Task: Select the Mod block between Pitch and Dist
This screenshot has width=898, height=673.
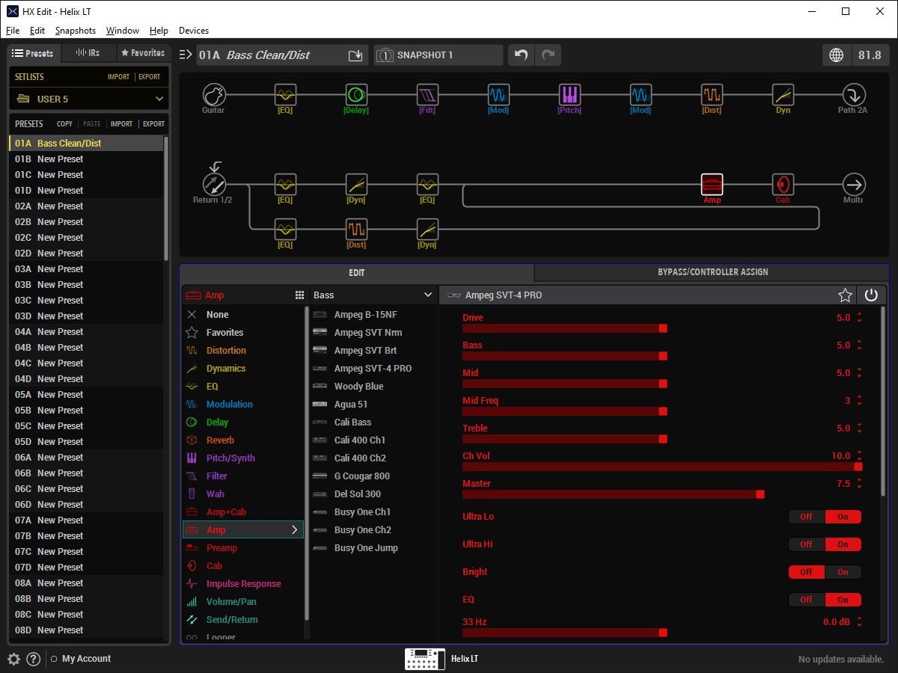Action: pos(641,94)
